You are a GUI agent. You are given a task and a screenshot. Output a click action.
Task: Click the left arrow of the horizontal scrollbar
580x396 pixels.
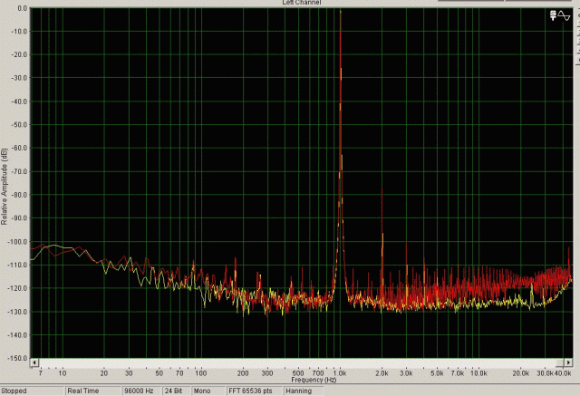34,362
